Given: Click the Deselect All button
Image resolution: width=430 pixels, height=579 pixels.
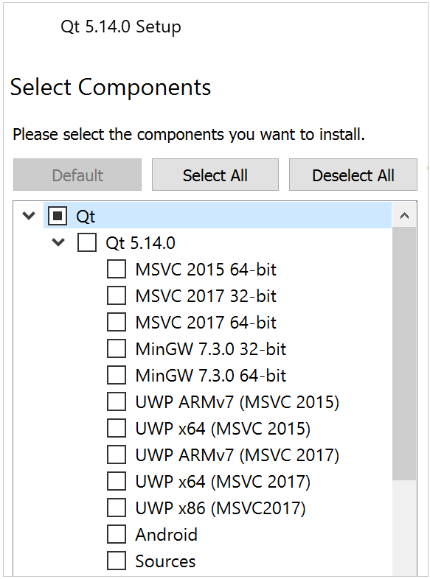Looking at the screenshot, I should (x=353, y=175).
